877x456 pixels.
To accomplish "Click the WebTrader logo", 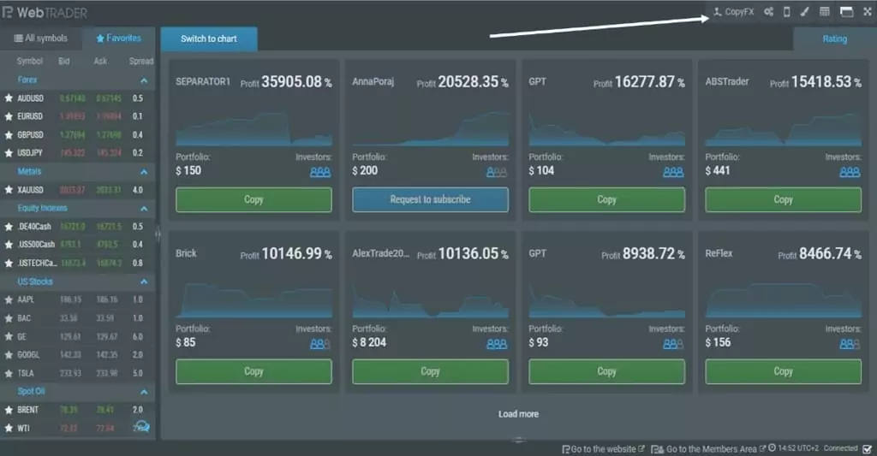I will tap(45, 12).
